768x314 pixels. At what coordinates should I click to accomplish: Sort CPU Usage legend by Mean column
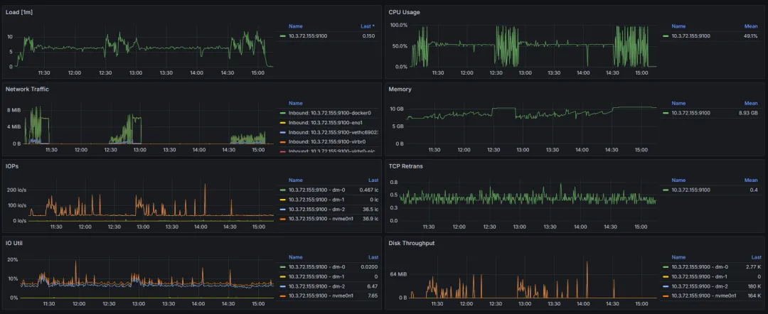pyautogui.click(x=751, y=26)
